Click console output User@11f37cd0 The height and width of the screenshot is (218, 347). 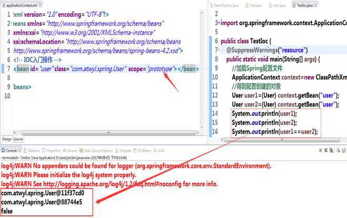(x=43, y=193)
